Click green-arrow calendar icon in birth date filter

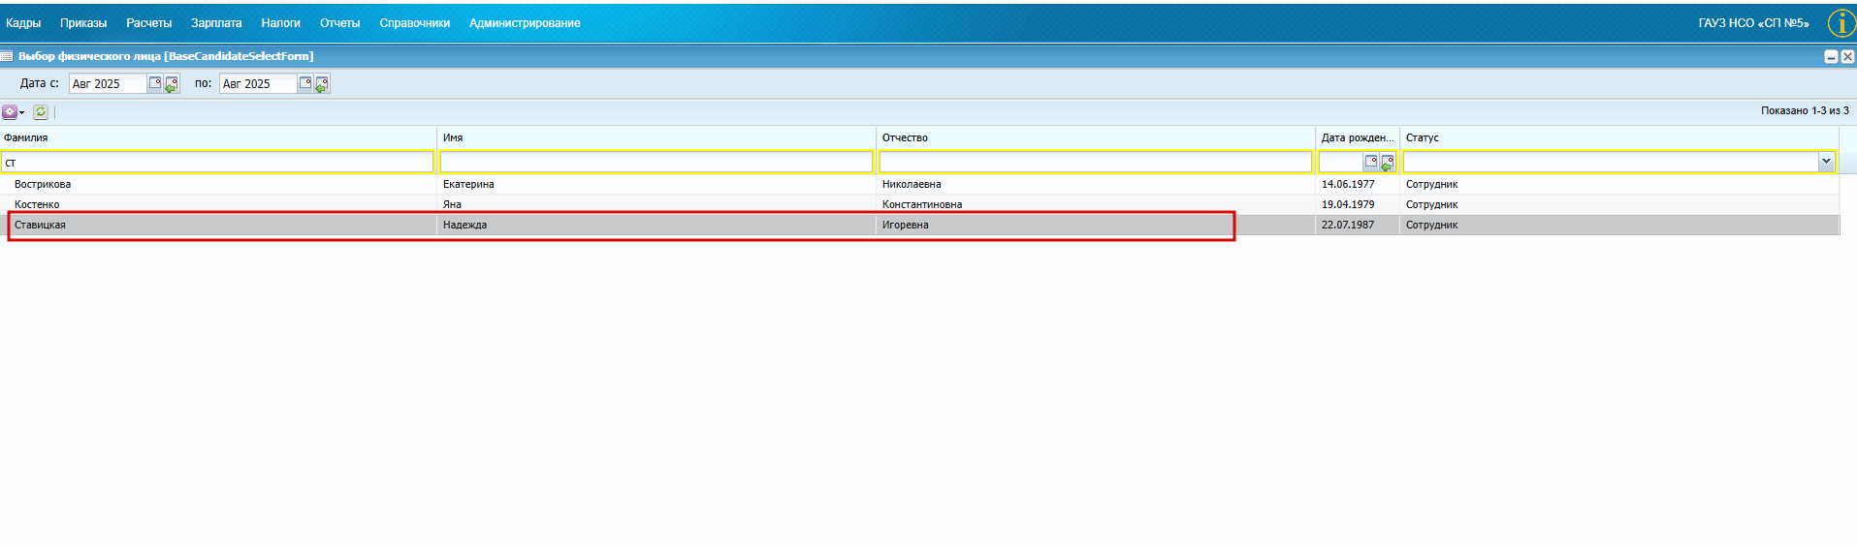pyautogui.click(x=1387, y=163)
